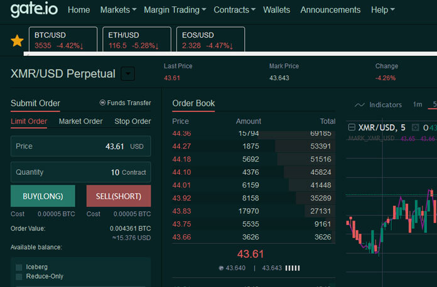The width and height of the screenshot is (437, 287).
Task: Click the ≈15.376 USD value
Action: click(x=131, y=238)
